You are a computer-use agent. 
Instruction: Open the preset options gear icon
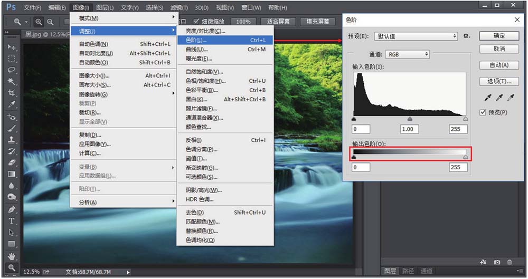(466, 36)
